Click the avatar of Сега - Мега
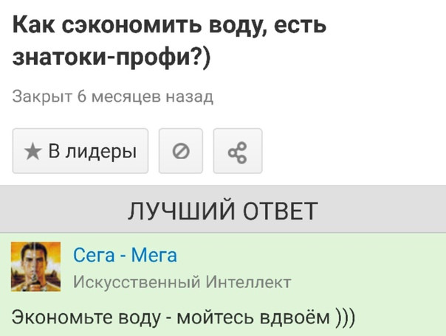 tap(36, 267)
